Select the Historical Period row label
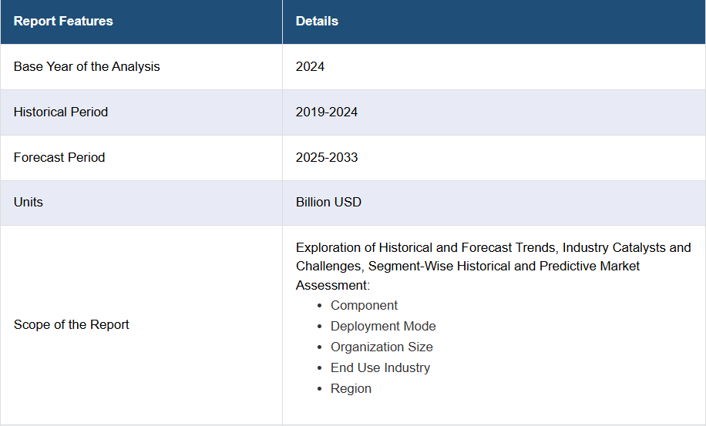706x426 pixels. coord(61,112)
